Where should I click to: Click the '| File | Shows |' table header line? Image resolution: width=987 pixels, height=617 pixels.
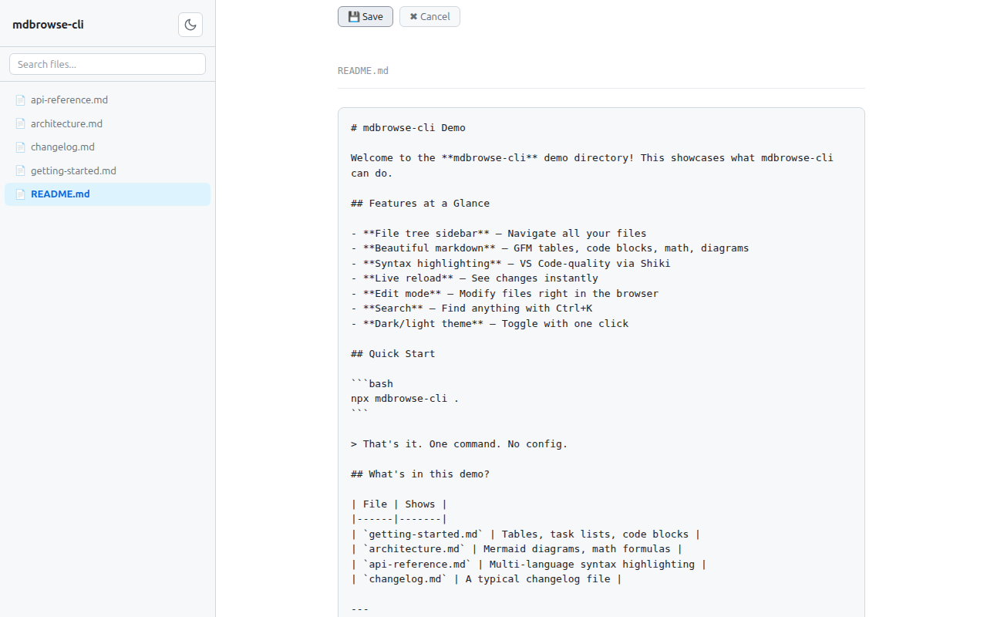pos(399,504)
